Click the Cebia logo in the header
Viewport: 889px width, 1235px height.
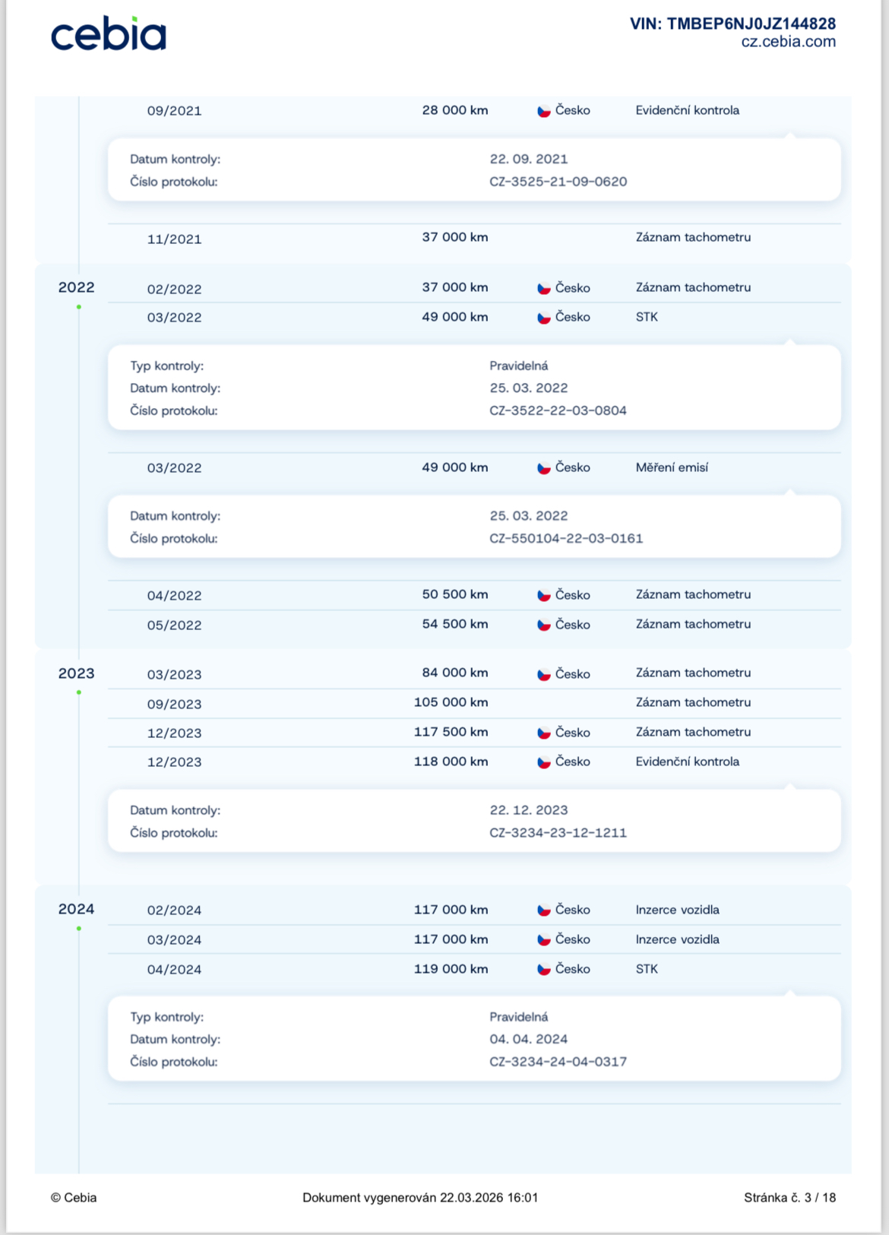(x=108, y=35)
